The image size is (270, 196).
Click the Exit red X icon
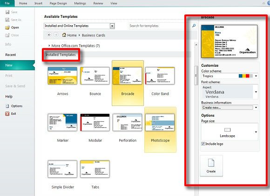tap(7, 113)
